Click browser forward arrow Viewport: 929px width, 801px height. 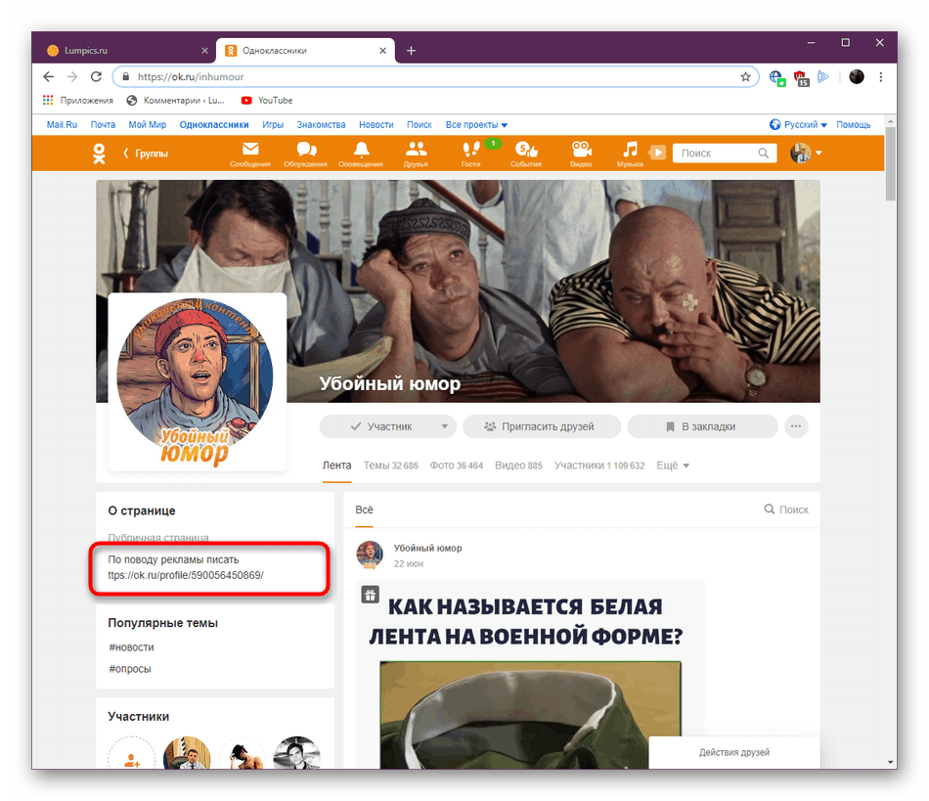coord(72,76)
